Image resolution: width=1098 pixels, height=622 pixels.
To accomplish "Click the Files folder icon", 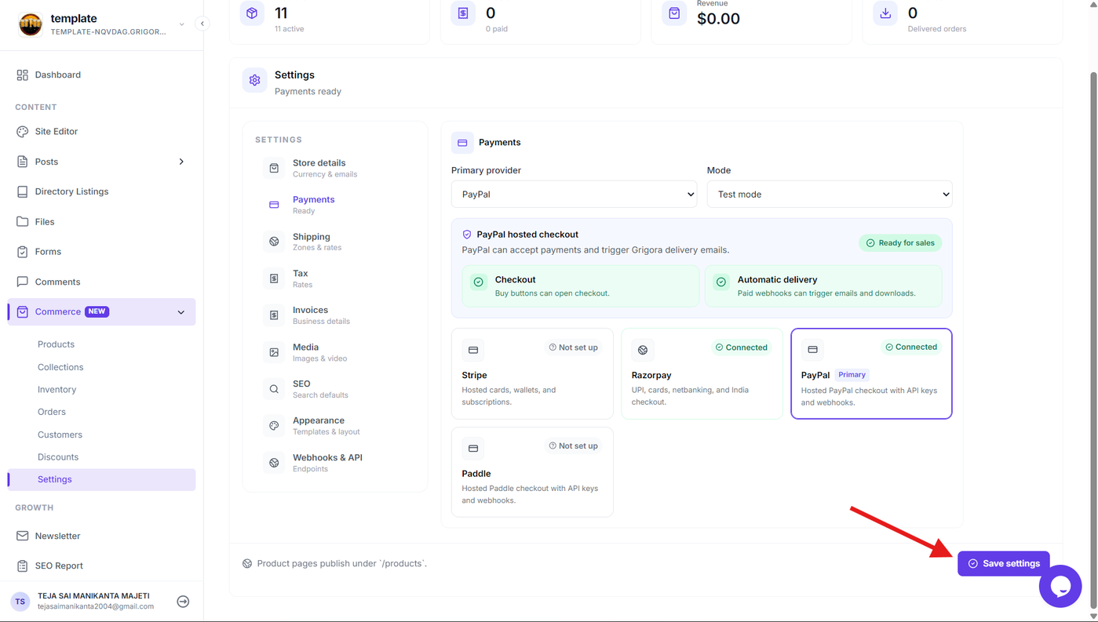I will (x=22, y=222).
